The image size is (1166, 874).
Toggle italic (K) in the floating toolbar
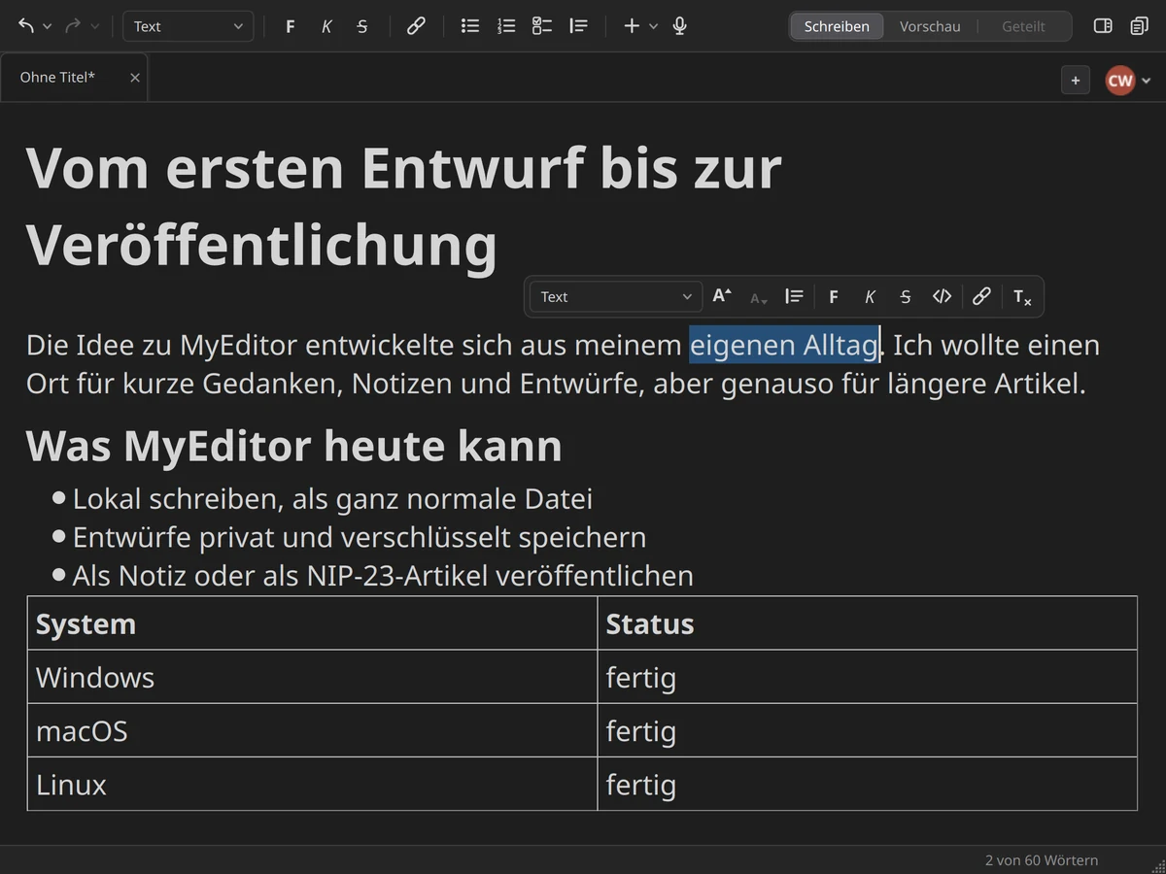(x=870, y=297)
